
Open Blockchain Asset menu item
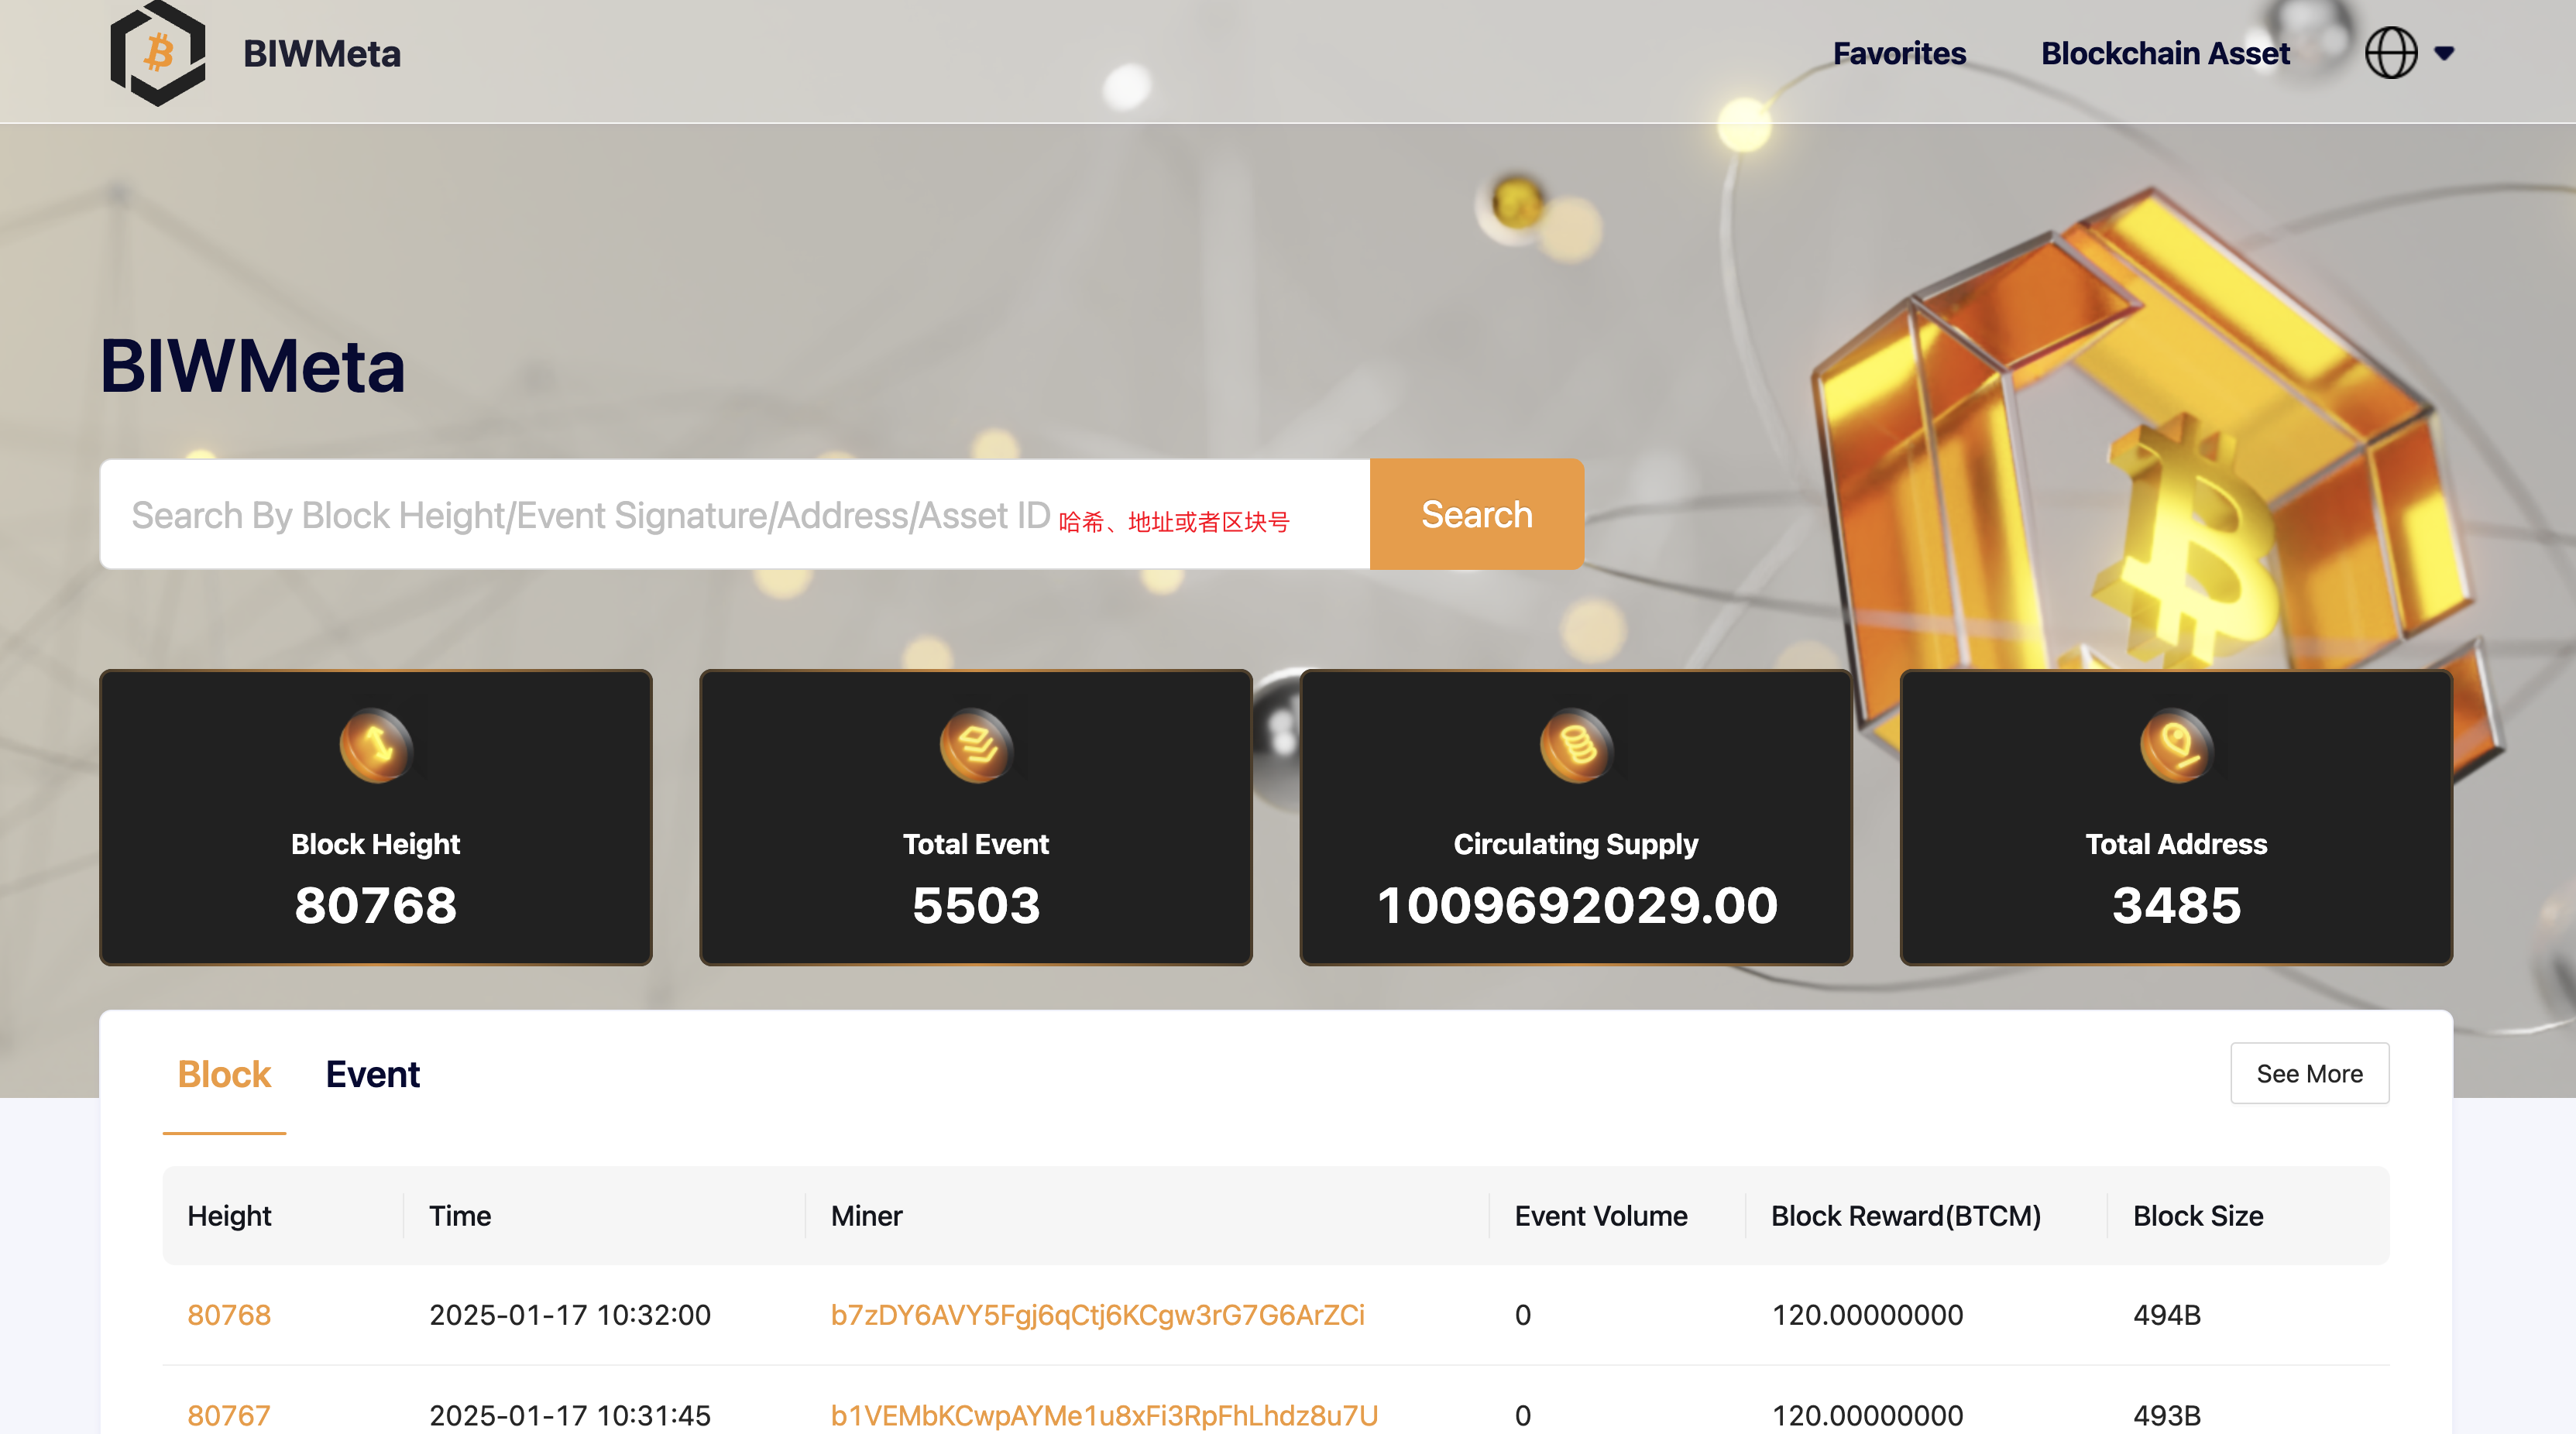2164,54
